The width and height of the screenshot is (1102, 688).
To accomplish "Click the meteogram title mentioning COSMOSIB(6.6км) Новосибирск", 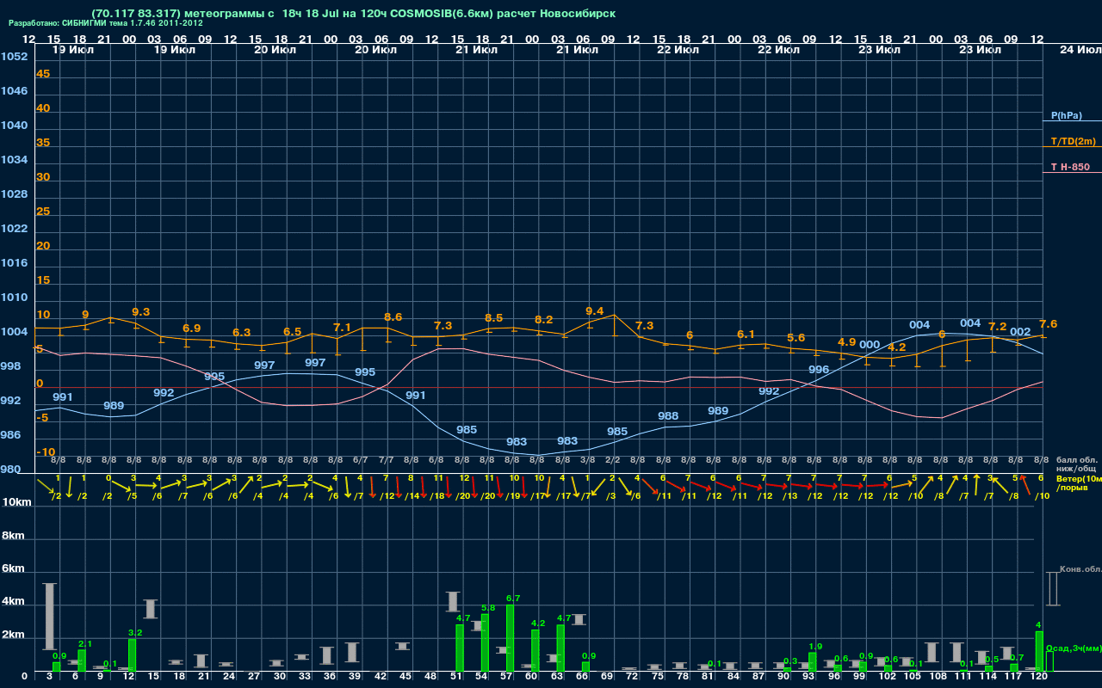I will (353, 14).
